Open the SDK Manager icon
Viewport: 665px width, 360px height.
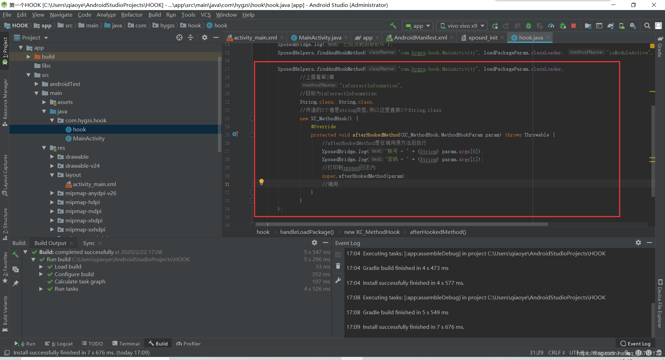pyautogui.click(x=633, y=26)
